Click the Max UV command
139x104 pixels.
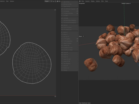coord(69,25)
